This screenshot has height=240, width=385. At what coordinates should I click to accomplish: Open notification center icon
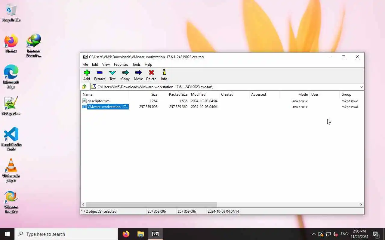point(375,234)
